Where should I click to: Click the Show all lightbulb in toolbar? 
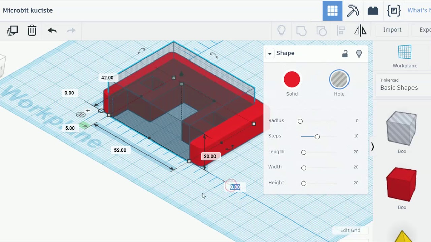(x=281, y=31)
